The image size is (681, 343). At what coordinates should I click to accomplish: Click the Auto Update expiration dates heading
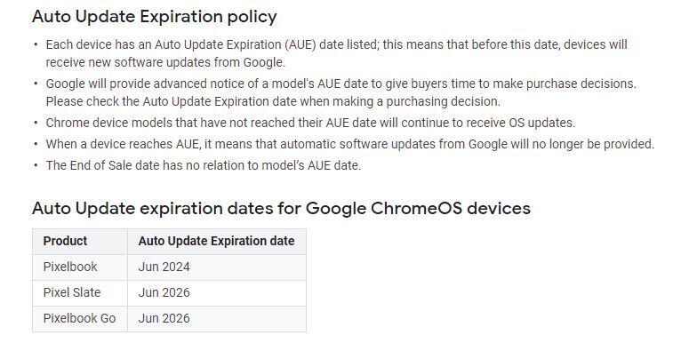(281, 209)
